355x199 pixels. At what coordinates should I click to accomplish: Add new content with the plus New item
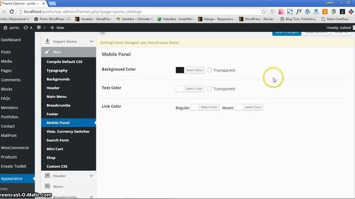(57, 28)
